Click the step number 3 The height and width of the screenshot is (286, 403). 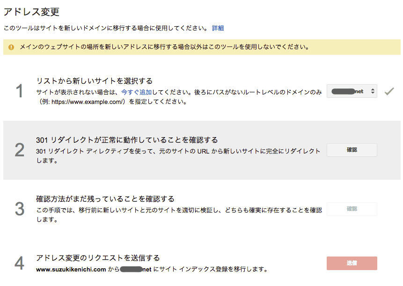pyautogui.click(x=19, y=209)
